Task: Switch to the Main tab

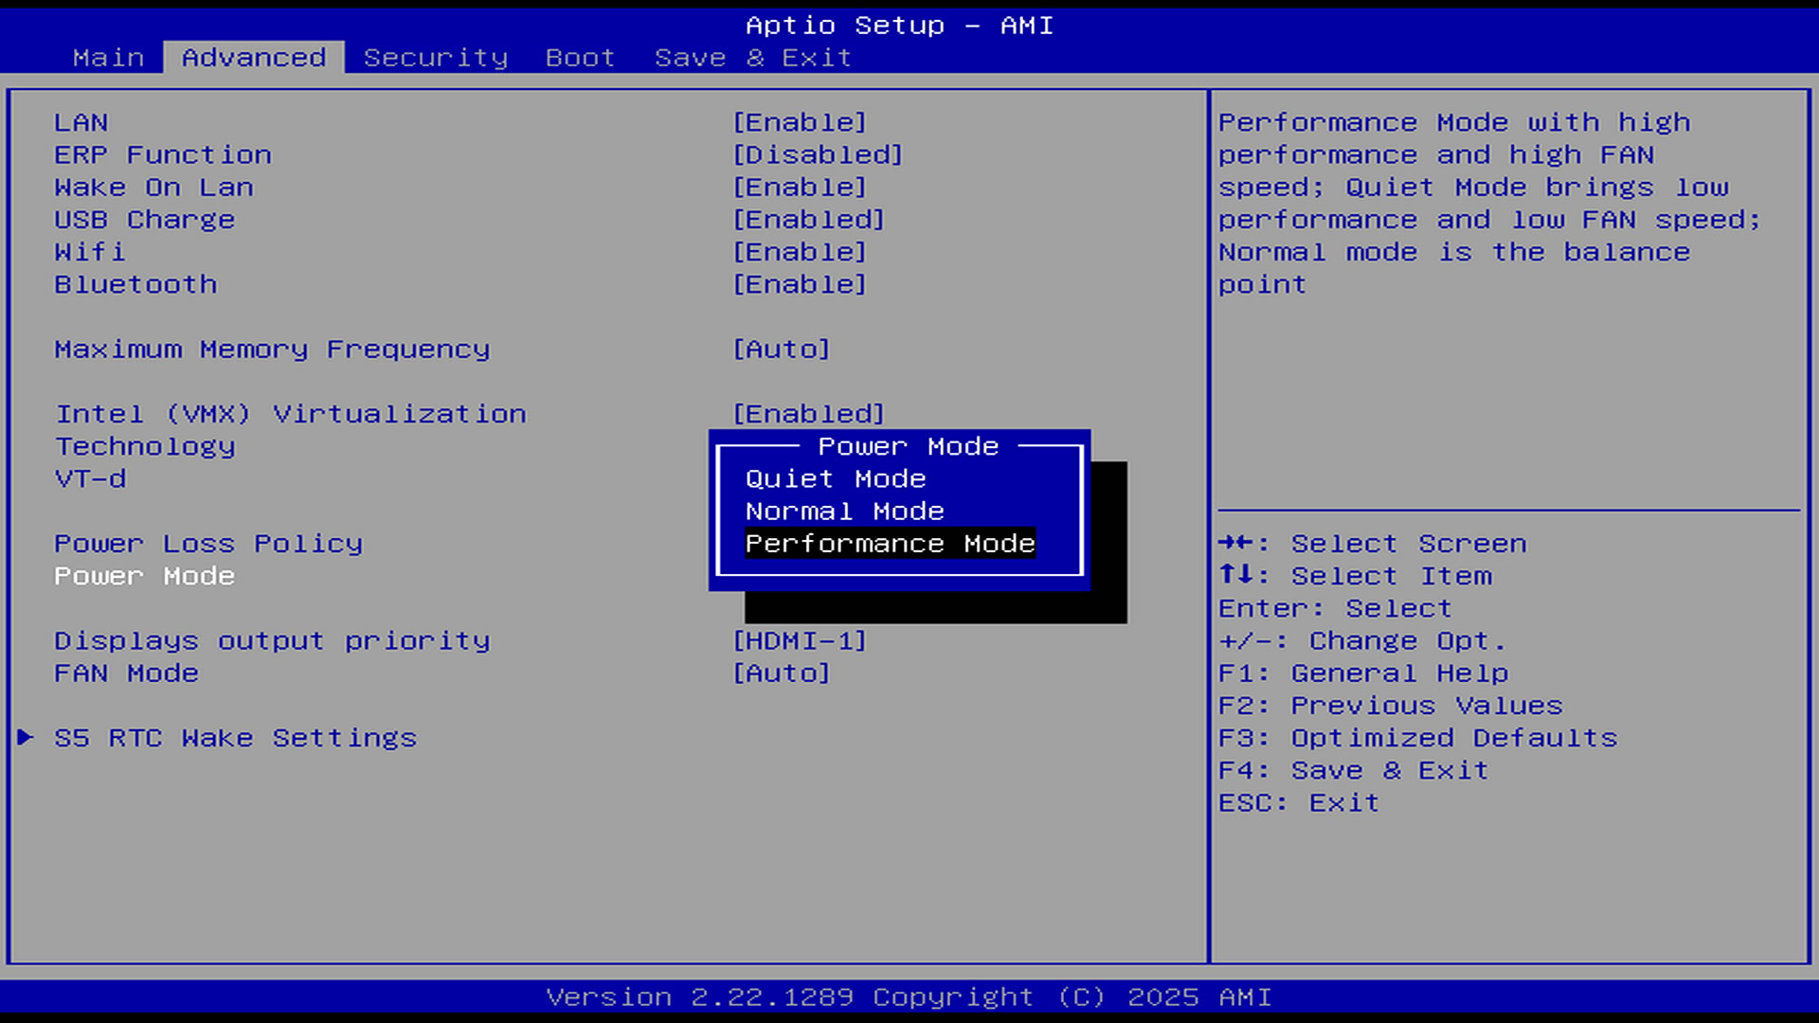Action: [x=108, y=58]
